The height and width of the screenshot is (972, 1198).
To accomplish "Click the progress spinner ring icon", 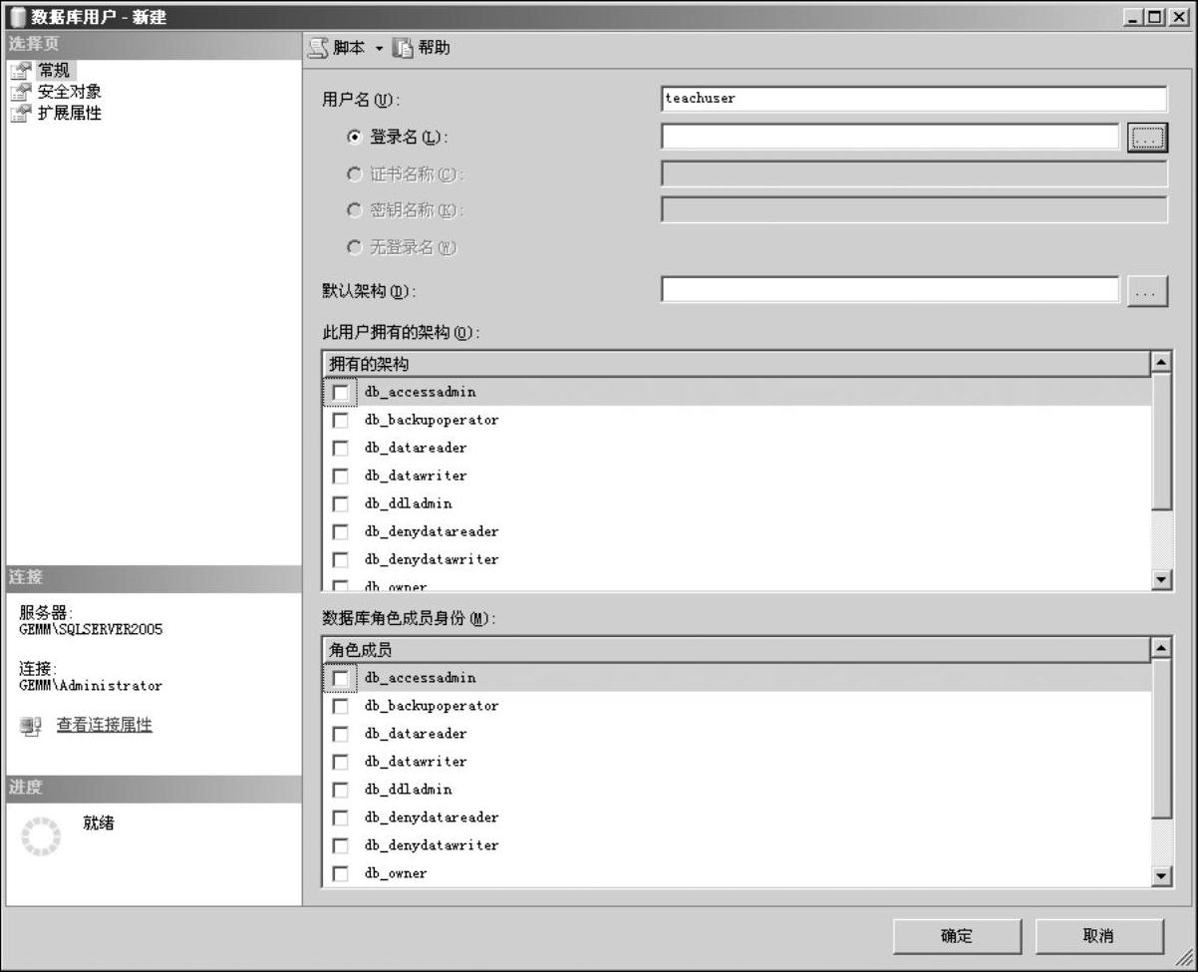I will point(41,836).
